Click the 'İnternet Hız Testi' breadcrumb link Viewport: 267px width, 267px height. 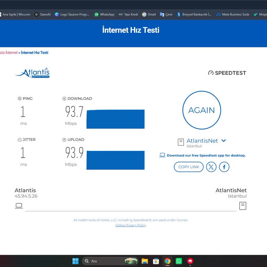point(34,52)
